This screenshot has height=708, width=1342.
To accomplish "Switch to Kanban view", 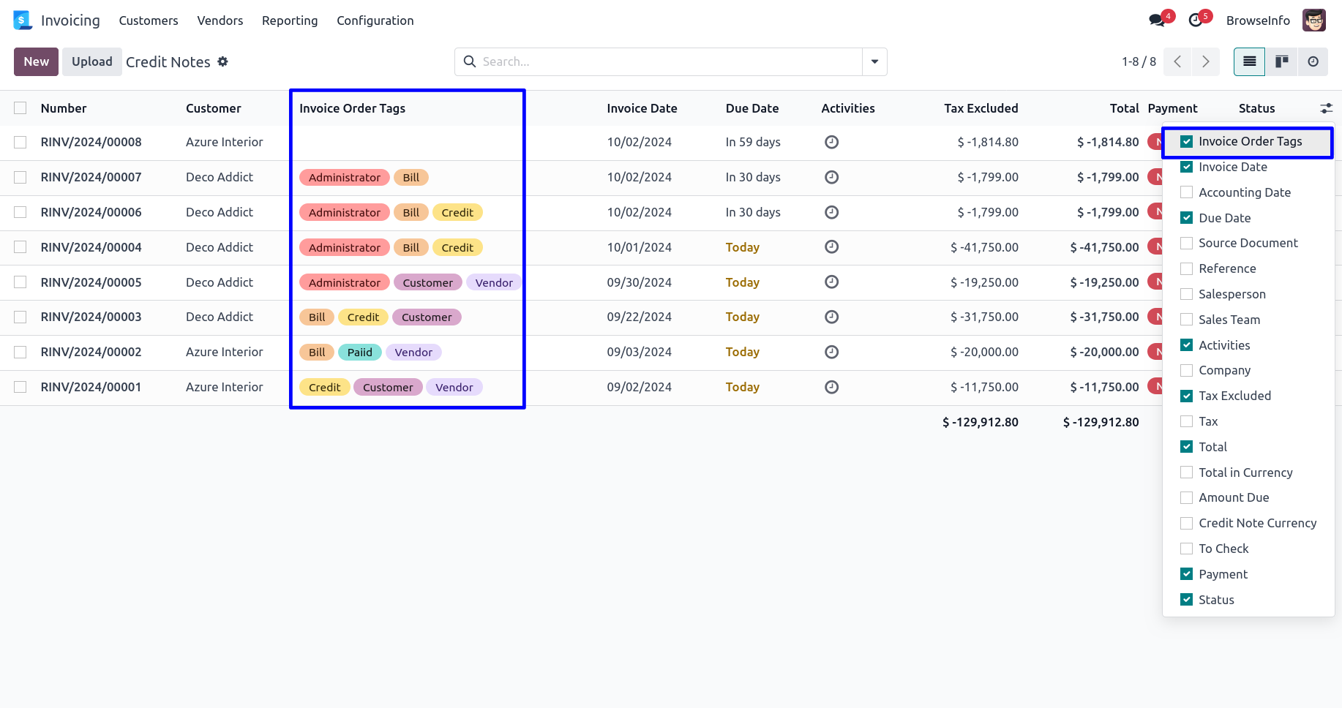I will pos(1281,61).
